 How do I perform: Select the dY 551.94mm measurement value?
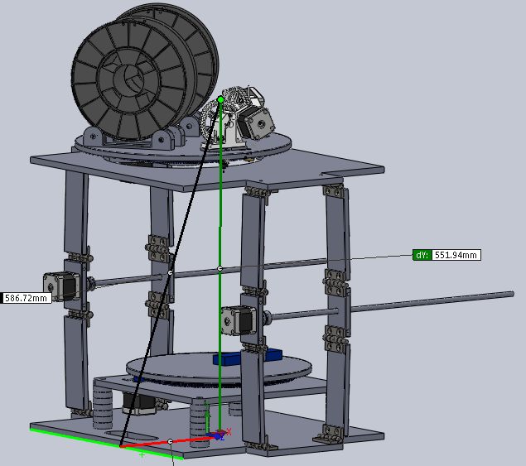pyautogui.click(x=456, y=255)
